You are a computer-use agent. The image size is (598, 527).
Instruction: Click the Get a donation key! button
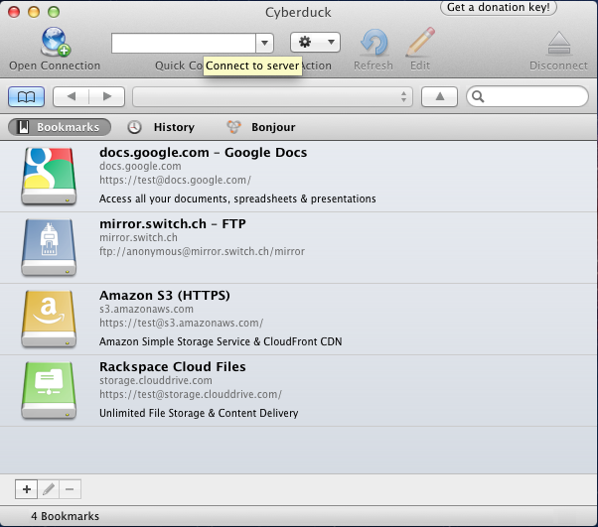click(498, 7)
